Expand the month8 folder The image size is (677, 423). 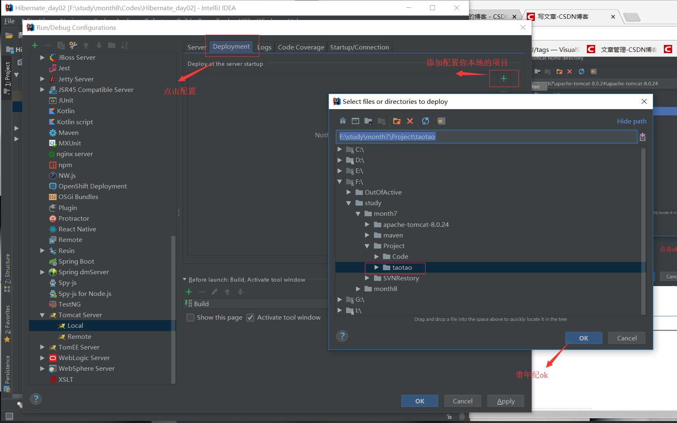(358, 289)
